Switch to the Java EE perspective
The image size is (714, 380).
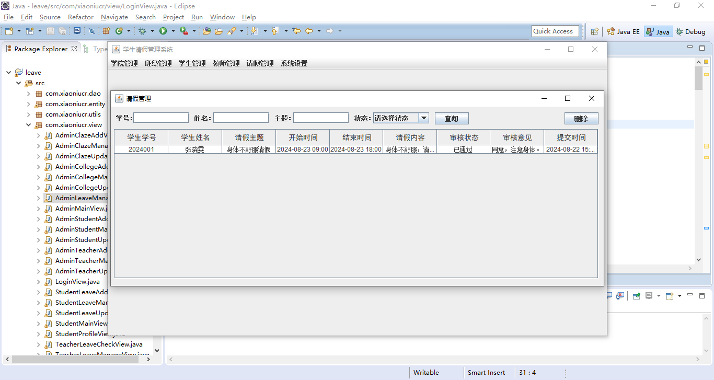click(x=623, y=31)
